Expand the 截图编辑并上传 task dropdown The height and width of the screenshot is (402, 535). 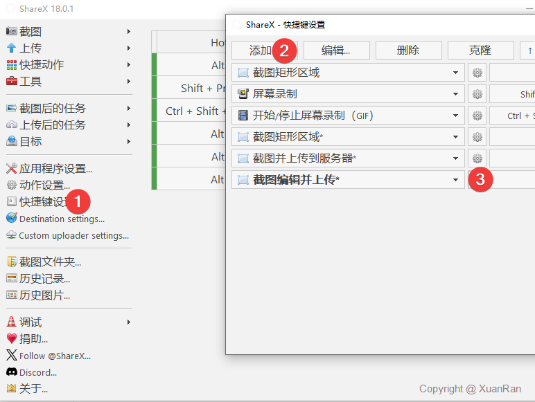coord(455,180)
